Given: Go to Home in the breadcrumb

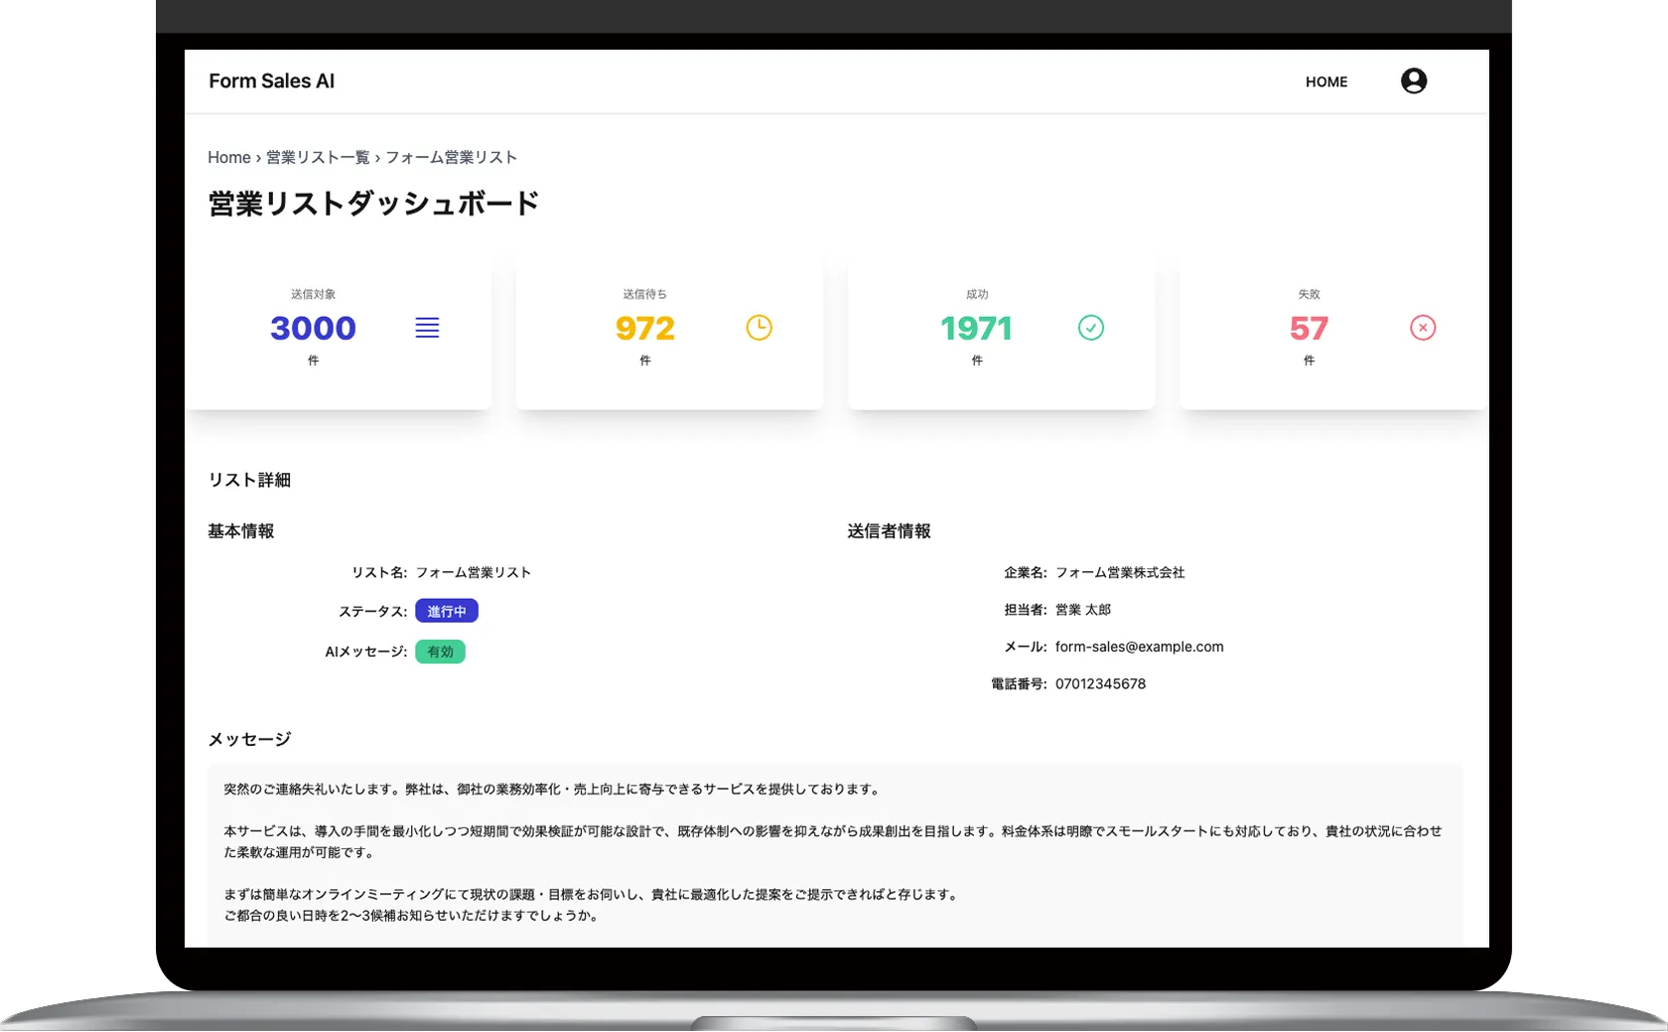Looking at the screenshot, I should (228, 158).
